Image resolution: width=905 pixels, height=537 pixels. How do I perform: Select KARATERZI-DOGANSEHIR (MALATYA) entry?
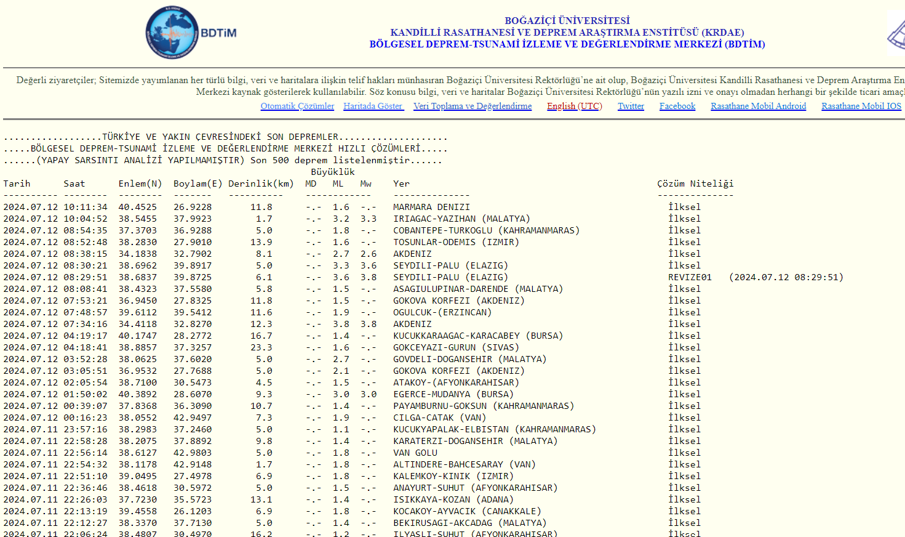click(476, 441)
